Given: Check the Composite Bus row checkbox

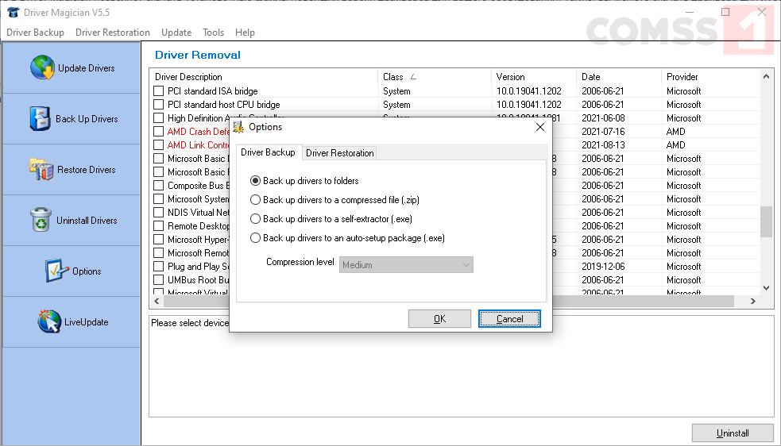Looking at the screenshot, I should pos(158,185).
